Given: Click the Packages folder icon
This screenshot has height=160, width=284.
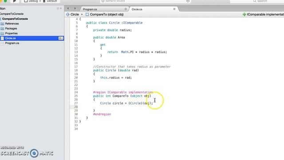Looking at the screenshot, I should click(2, 28).
